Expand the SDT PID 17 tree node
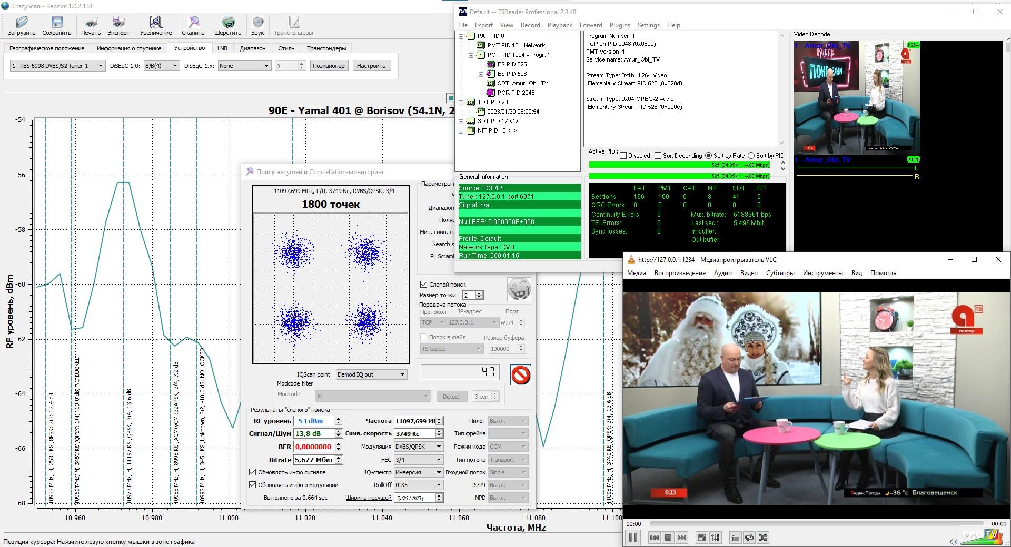1011x547 pixels. (x=461, y=121)
